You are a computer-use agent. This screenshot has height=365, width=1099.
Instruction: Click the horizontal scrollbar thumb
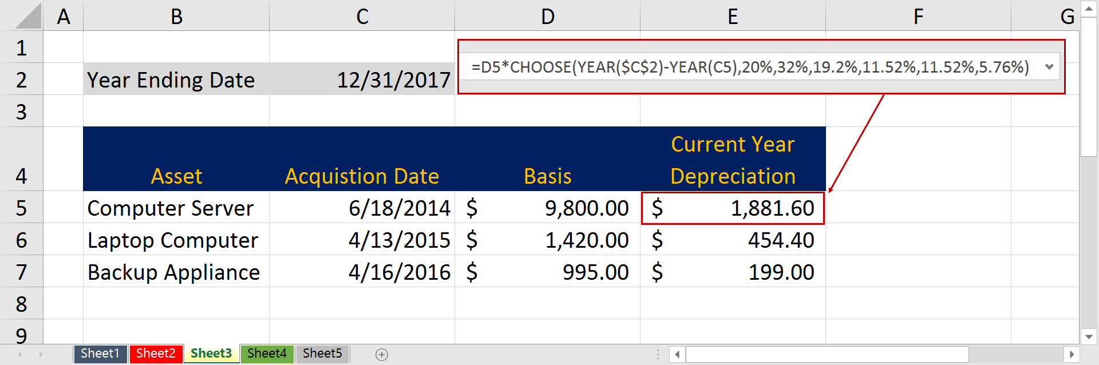[827, 354]
